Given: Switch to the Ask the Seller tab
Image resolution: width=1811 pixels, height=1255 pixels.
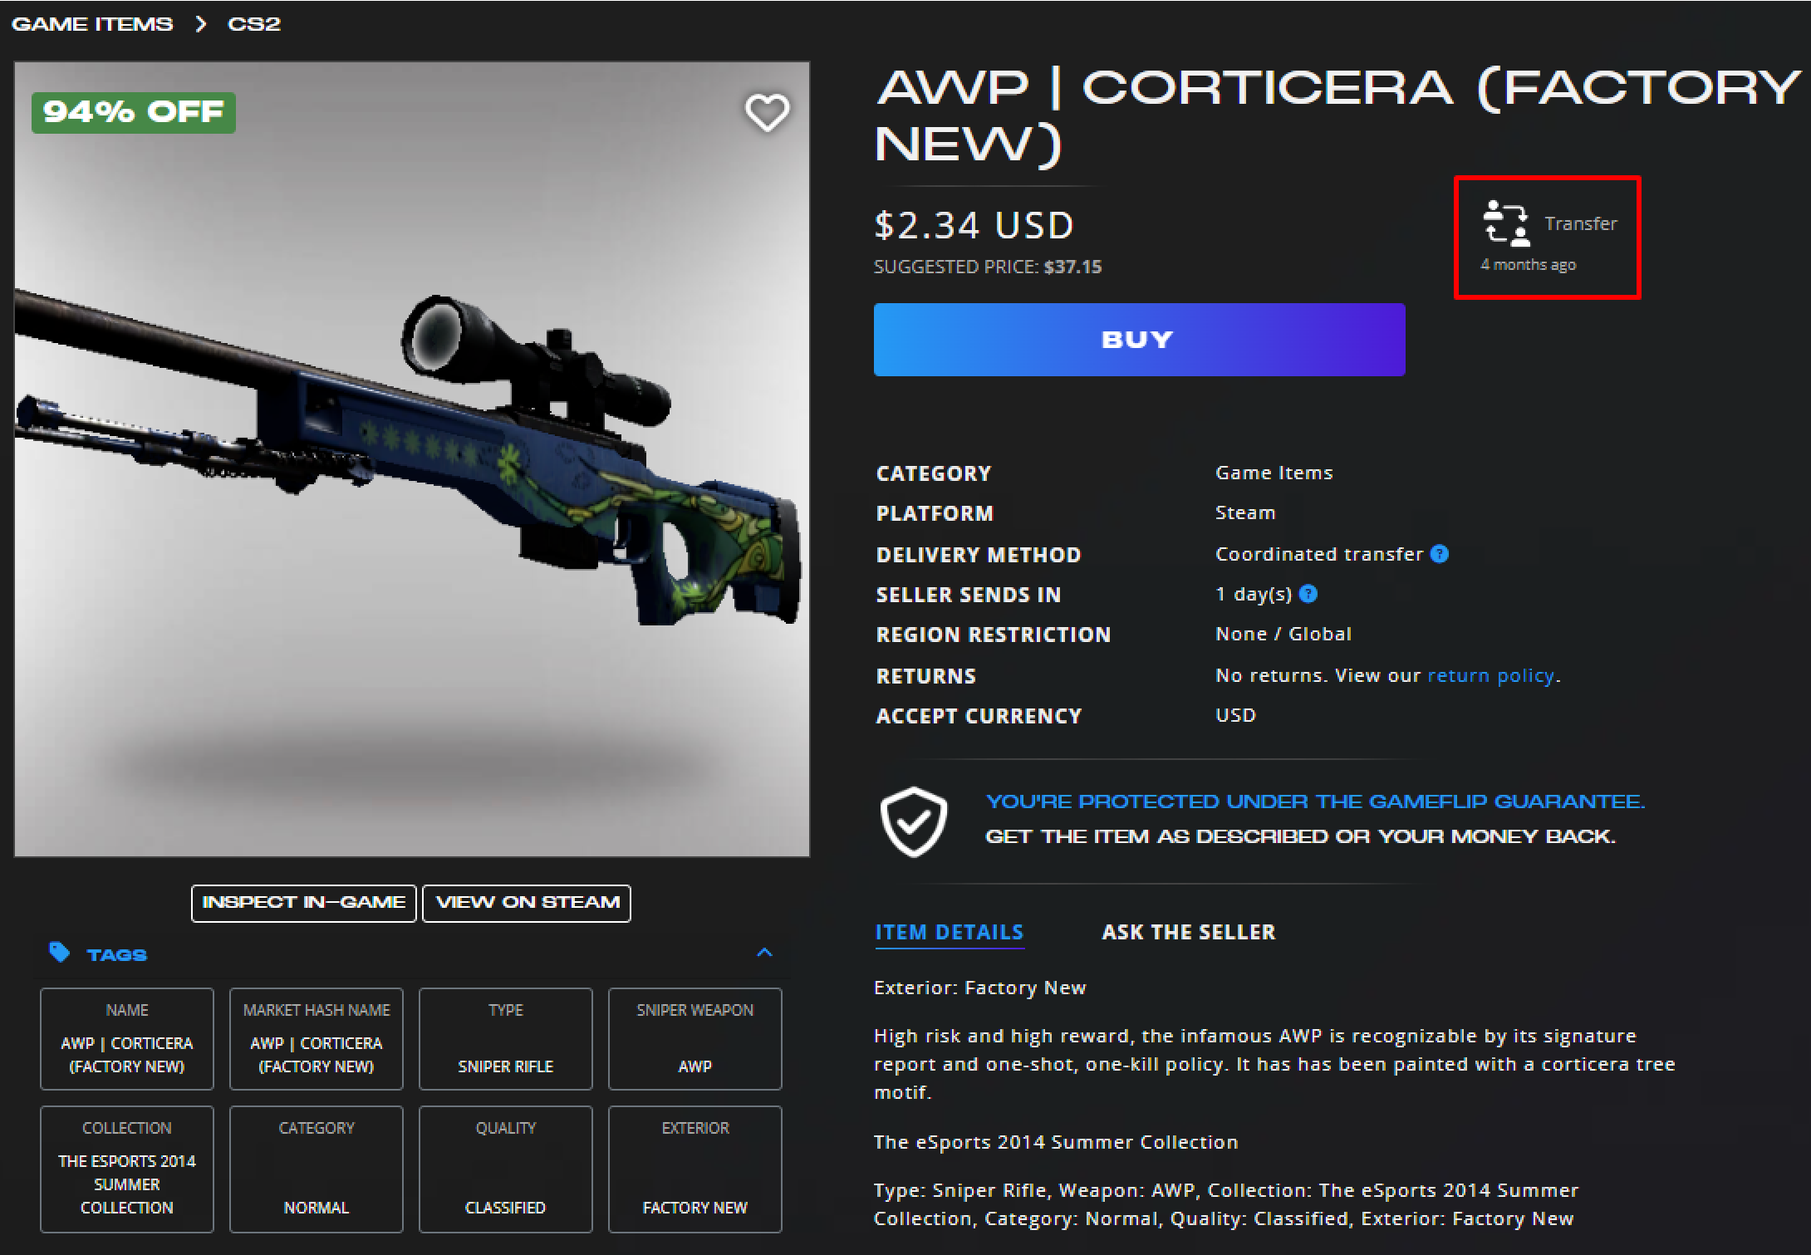Looking at the screenshot, I should pos(1188,932).
